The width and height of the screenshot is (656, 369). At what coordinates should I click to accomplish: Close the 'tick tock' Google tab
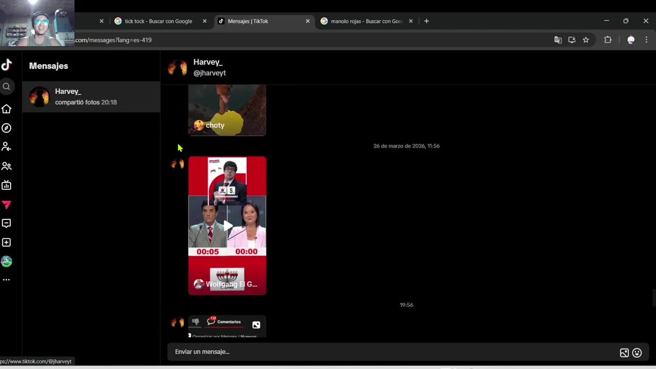point(204,21)
